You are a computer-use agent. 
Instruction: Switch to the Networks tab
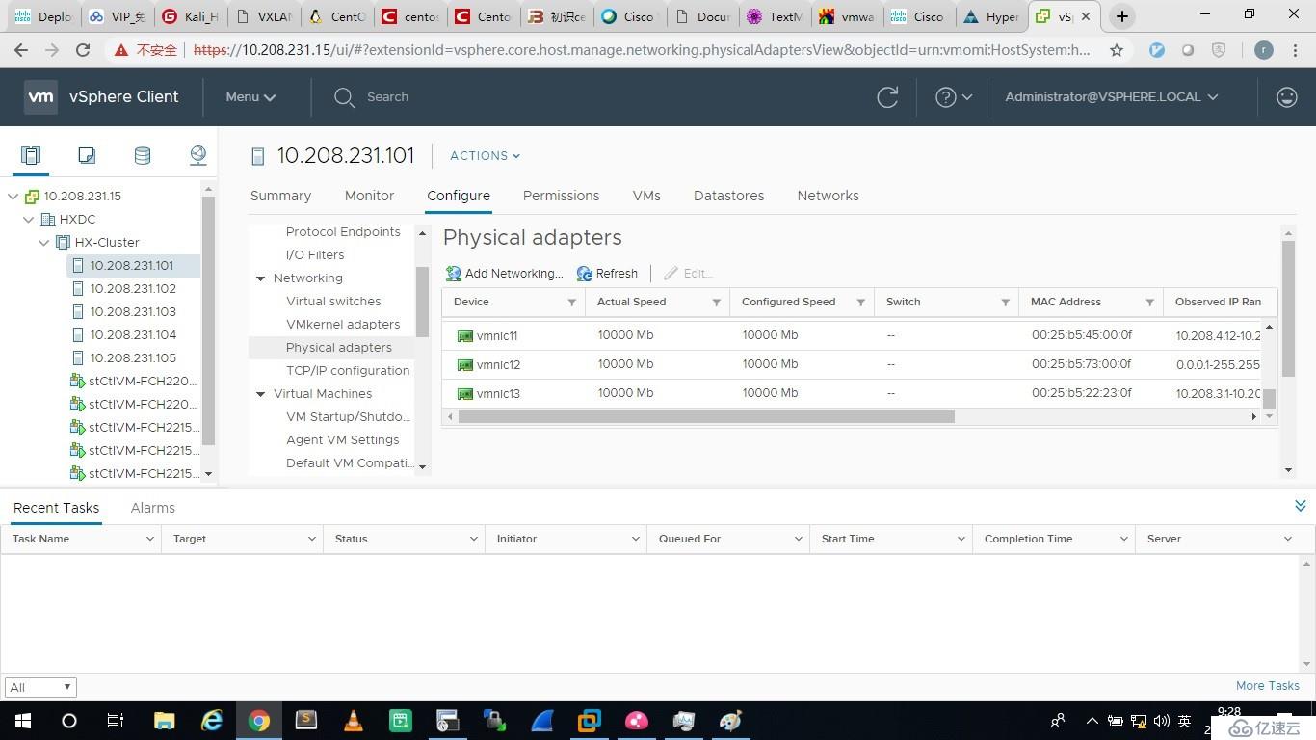click(x=828, y=196)
